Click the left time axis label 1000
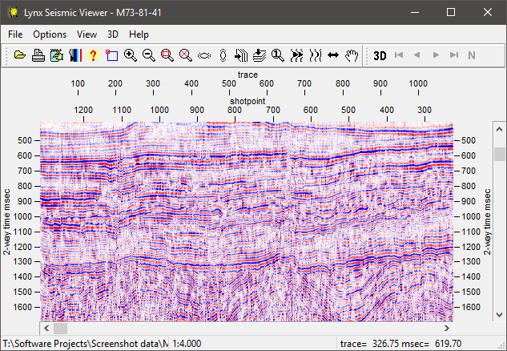This screenshot has width=507, height=351. click(22, 216)
